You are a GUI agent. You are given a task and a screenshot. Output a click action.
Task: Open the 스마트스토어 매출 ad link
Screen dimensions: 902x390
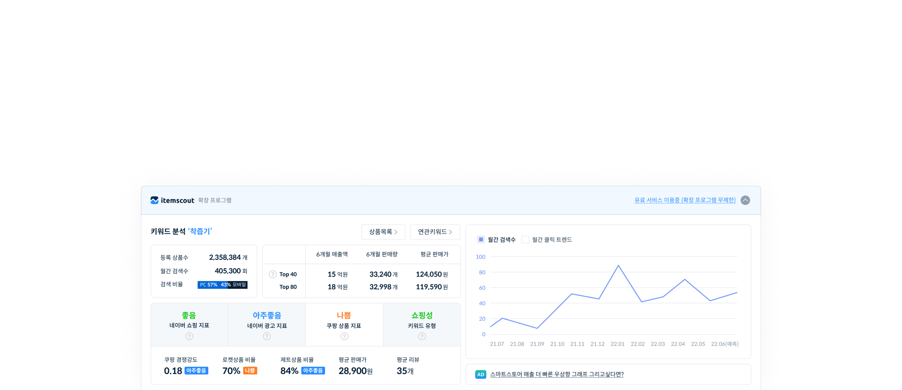[x=557, y=374]
